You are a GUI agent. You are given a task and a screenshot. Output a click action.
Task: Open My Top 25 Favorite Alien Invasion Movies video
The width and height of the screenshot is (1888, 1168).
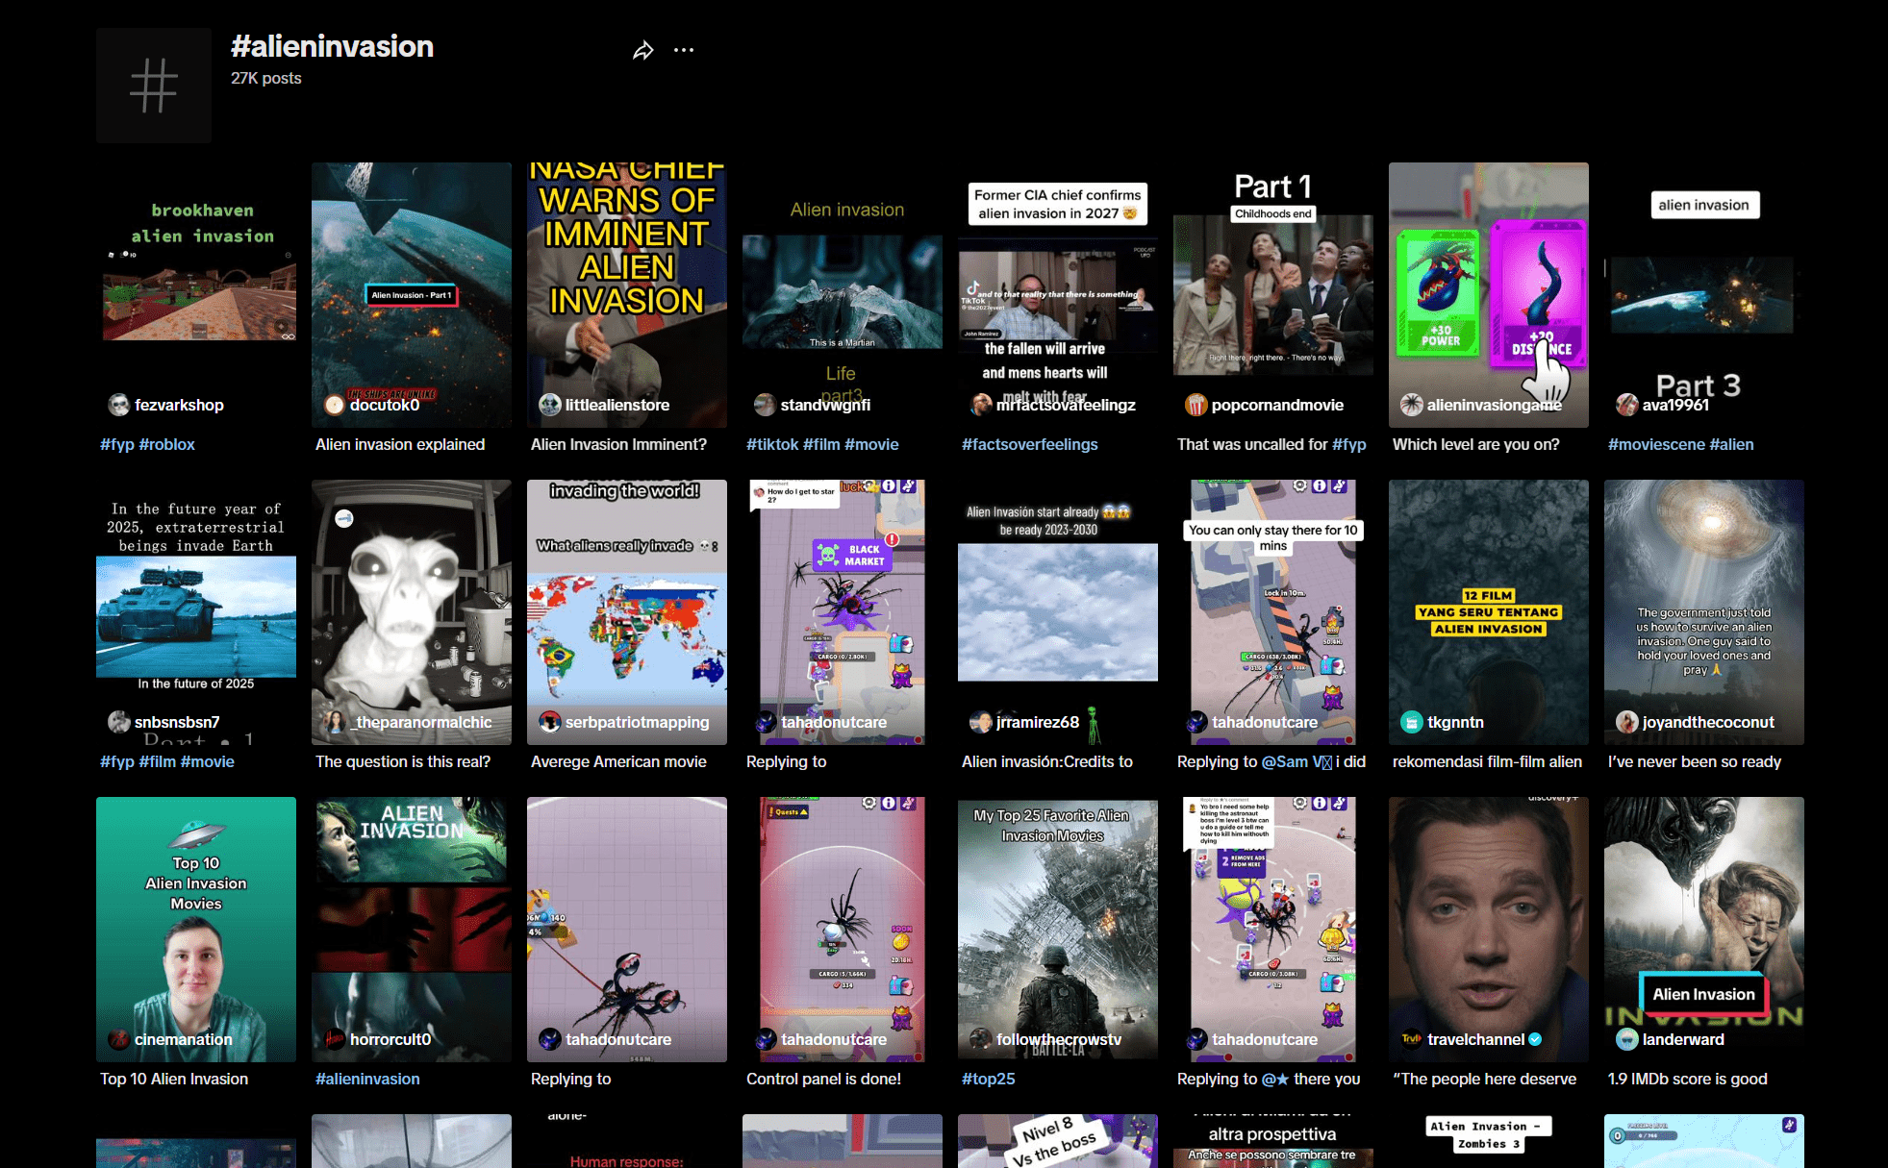1058,930
